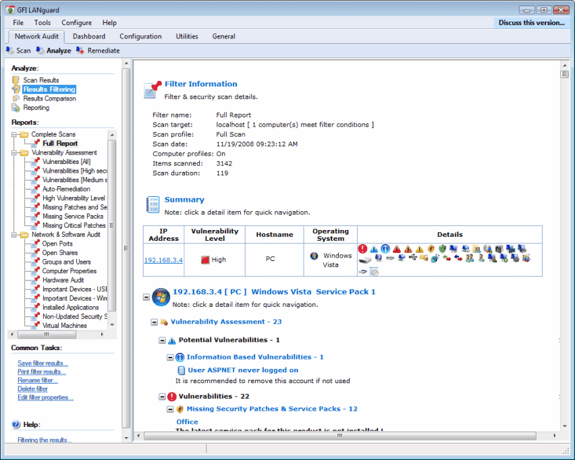The image size is (575, 460).
Task: Collapse Information Based Vulnerabilities - 1
Action: pyautogui.click(x=170, y=357)
